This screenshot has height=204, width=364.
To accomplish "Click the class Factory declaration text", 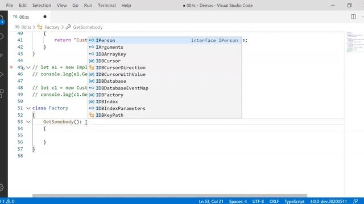I will click(x=50, y=108).
